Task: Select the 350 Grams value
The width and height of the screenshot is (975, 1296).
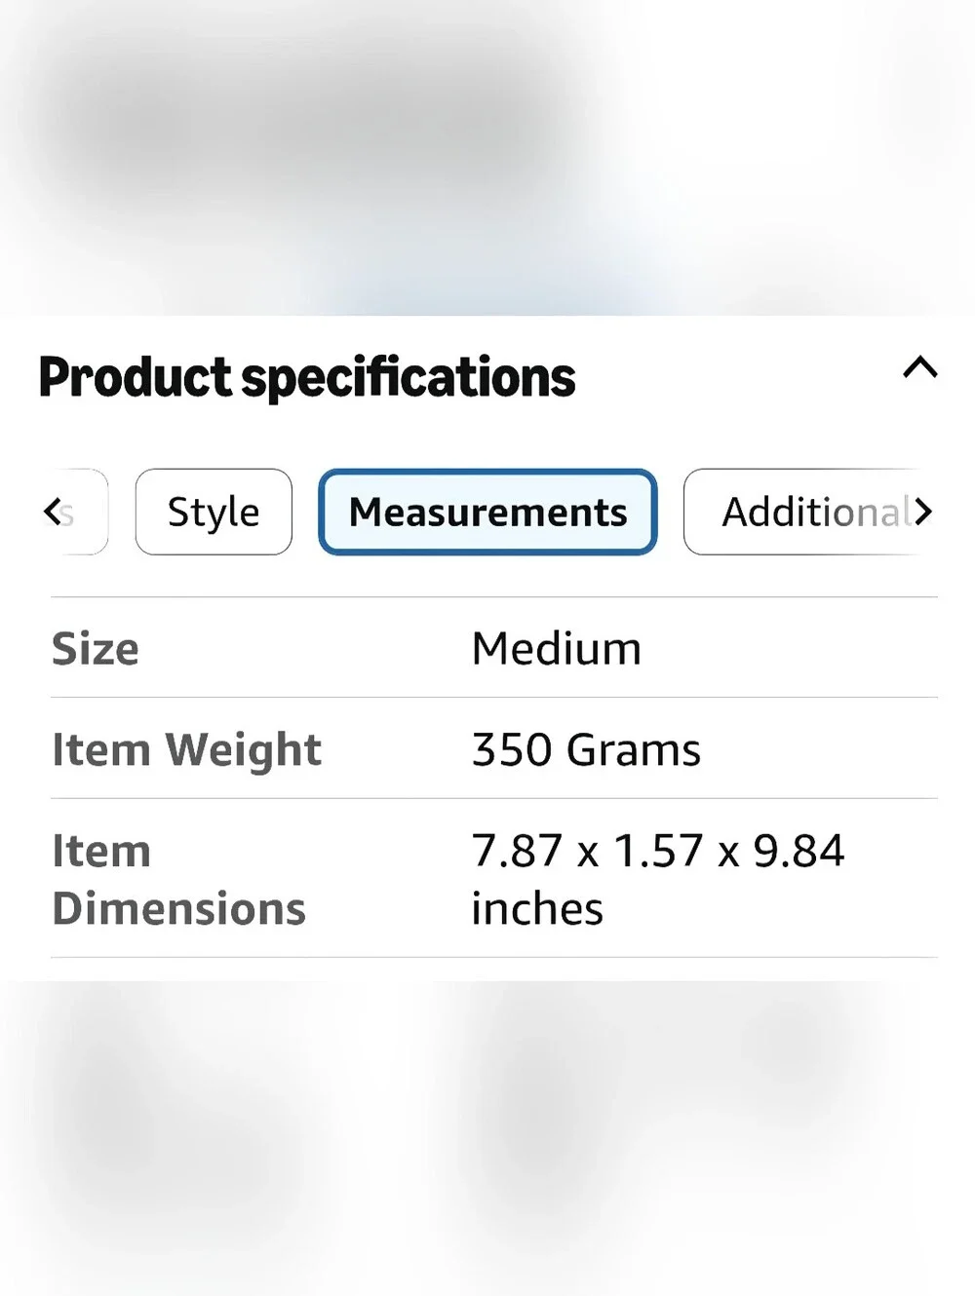Action: [x=586, y=749]
